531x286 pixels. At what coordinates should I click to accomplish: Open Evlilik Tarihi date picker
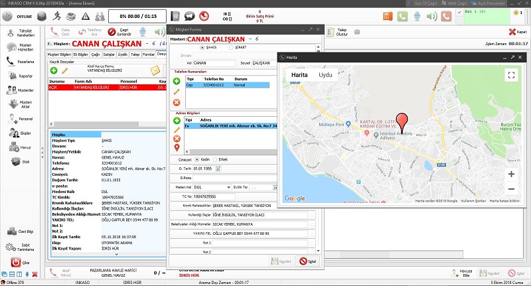275,187
